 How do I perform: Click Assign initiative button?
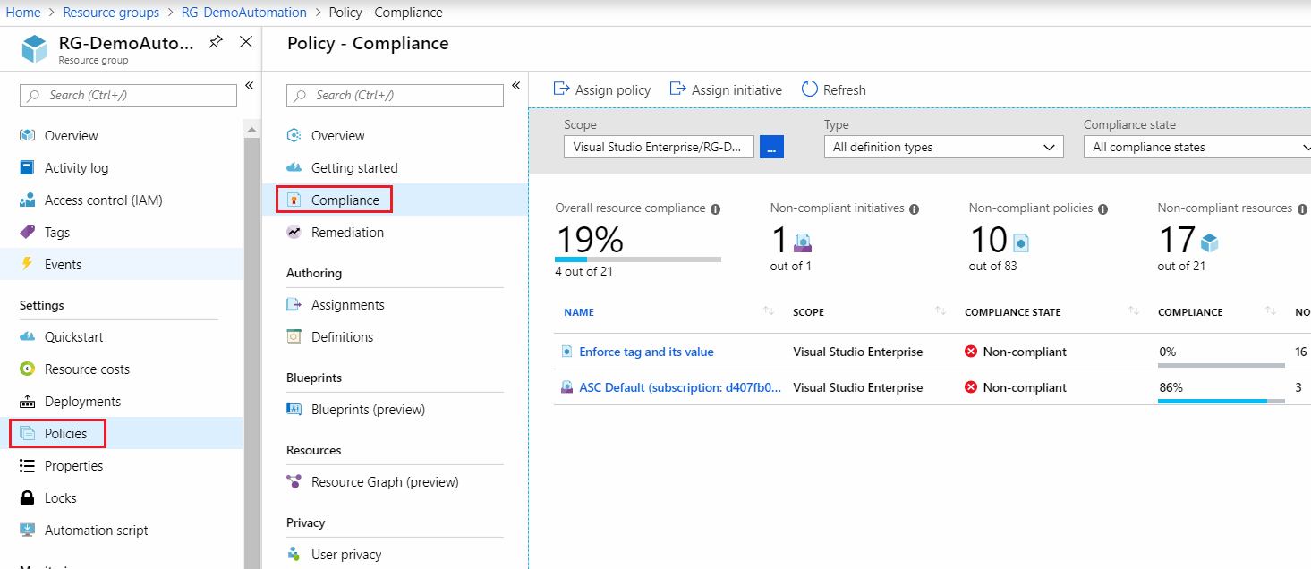click(x=726, y=89)
